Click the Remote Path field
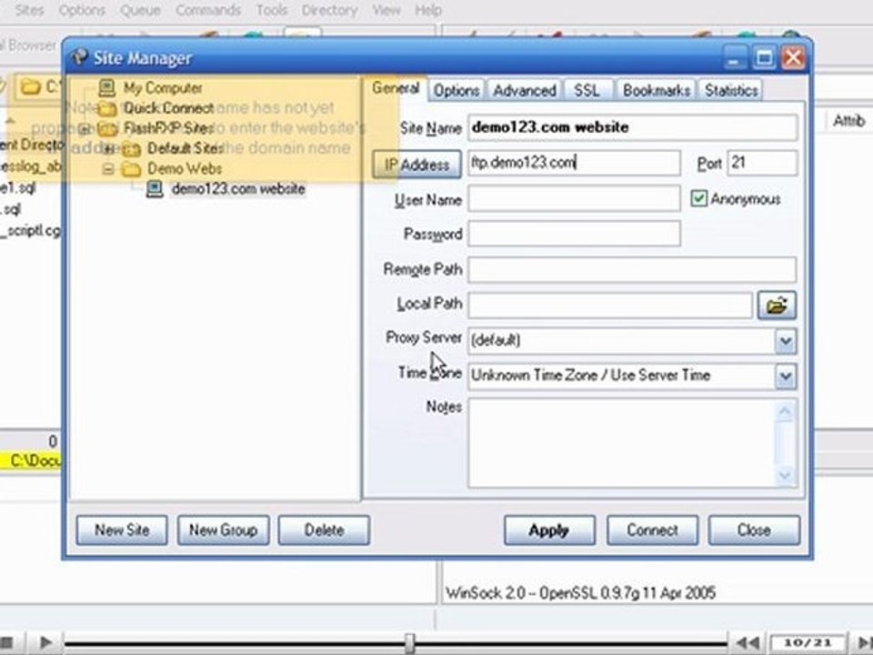The image size is (873, 655). click(633, 269)
